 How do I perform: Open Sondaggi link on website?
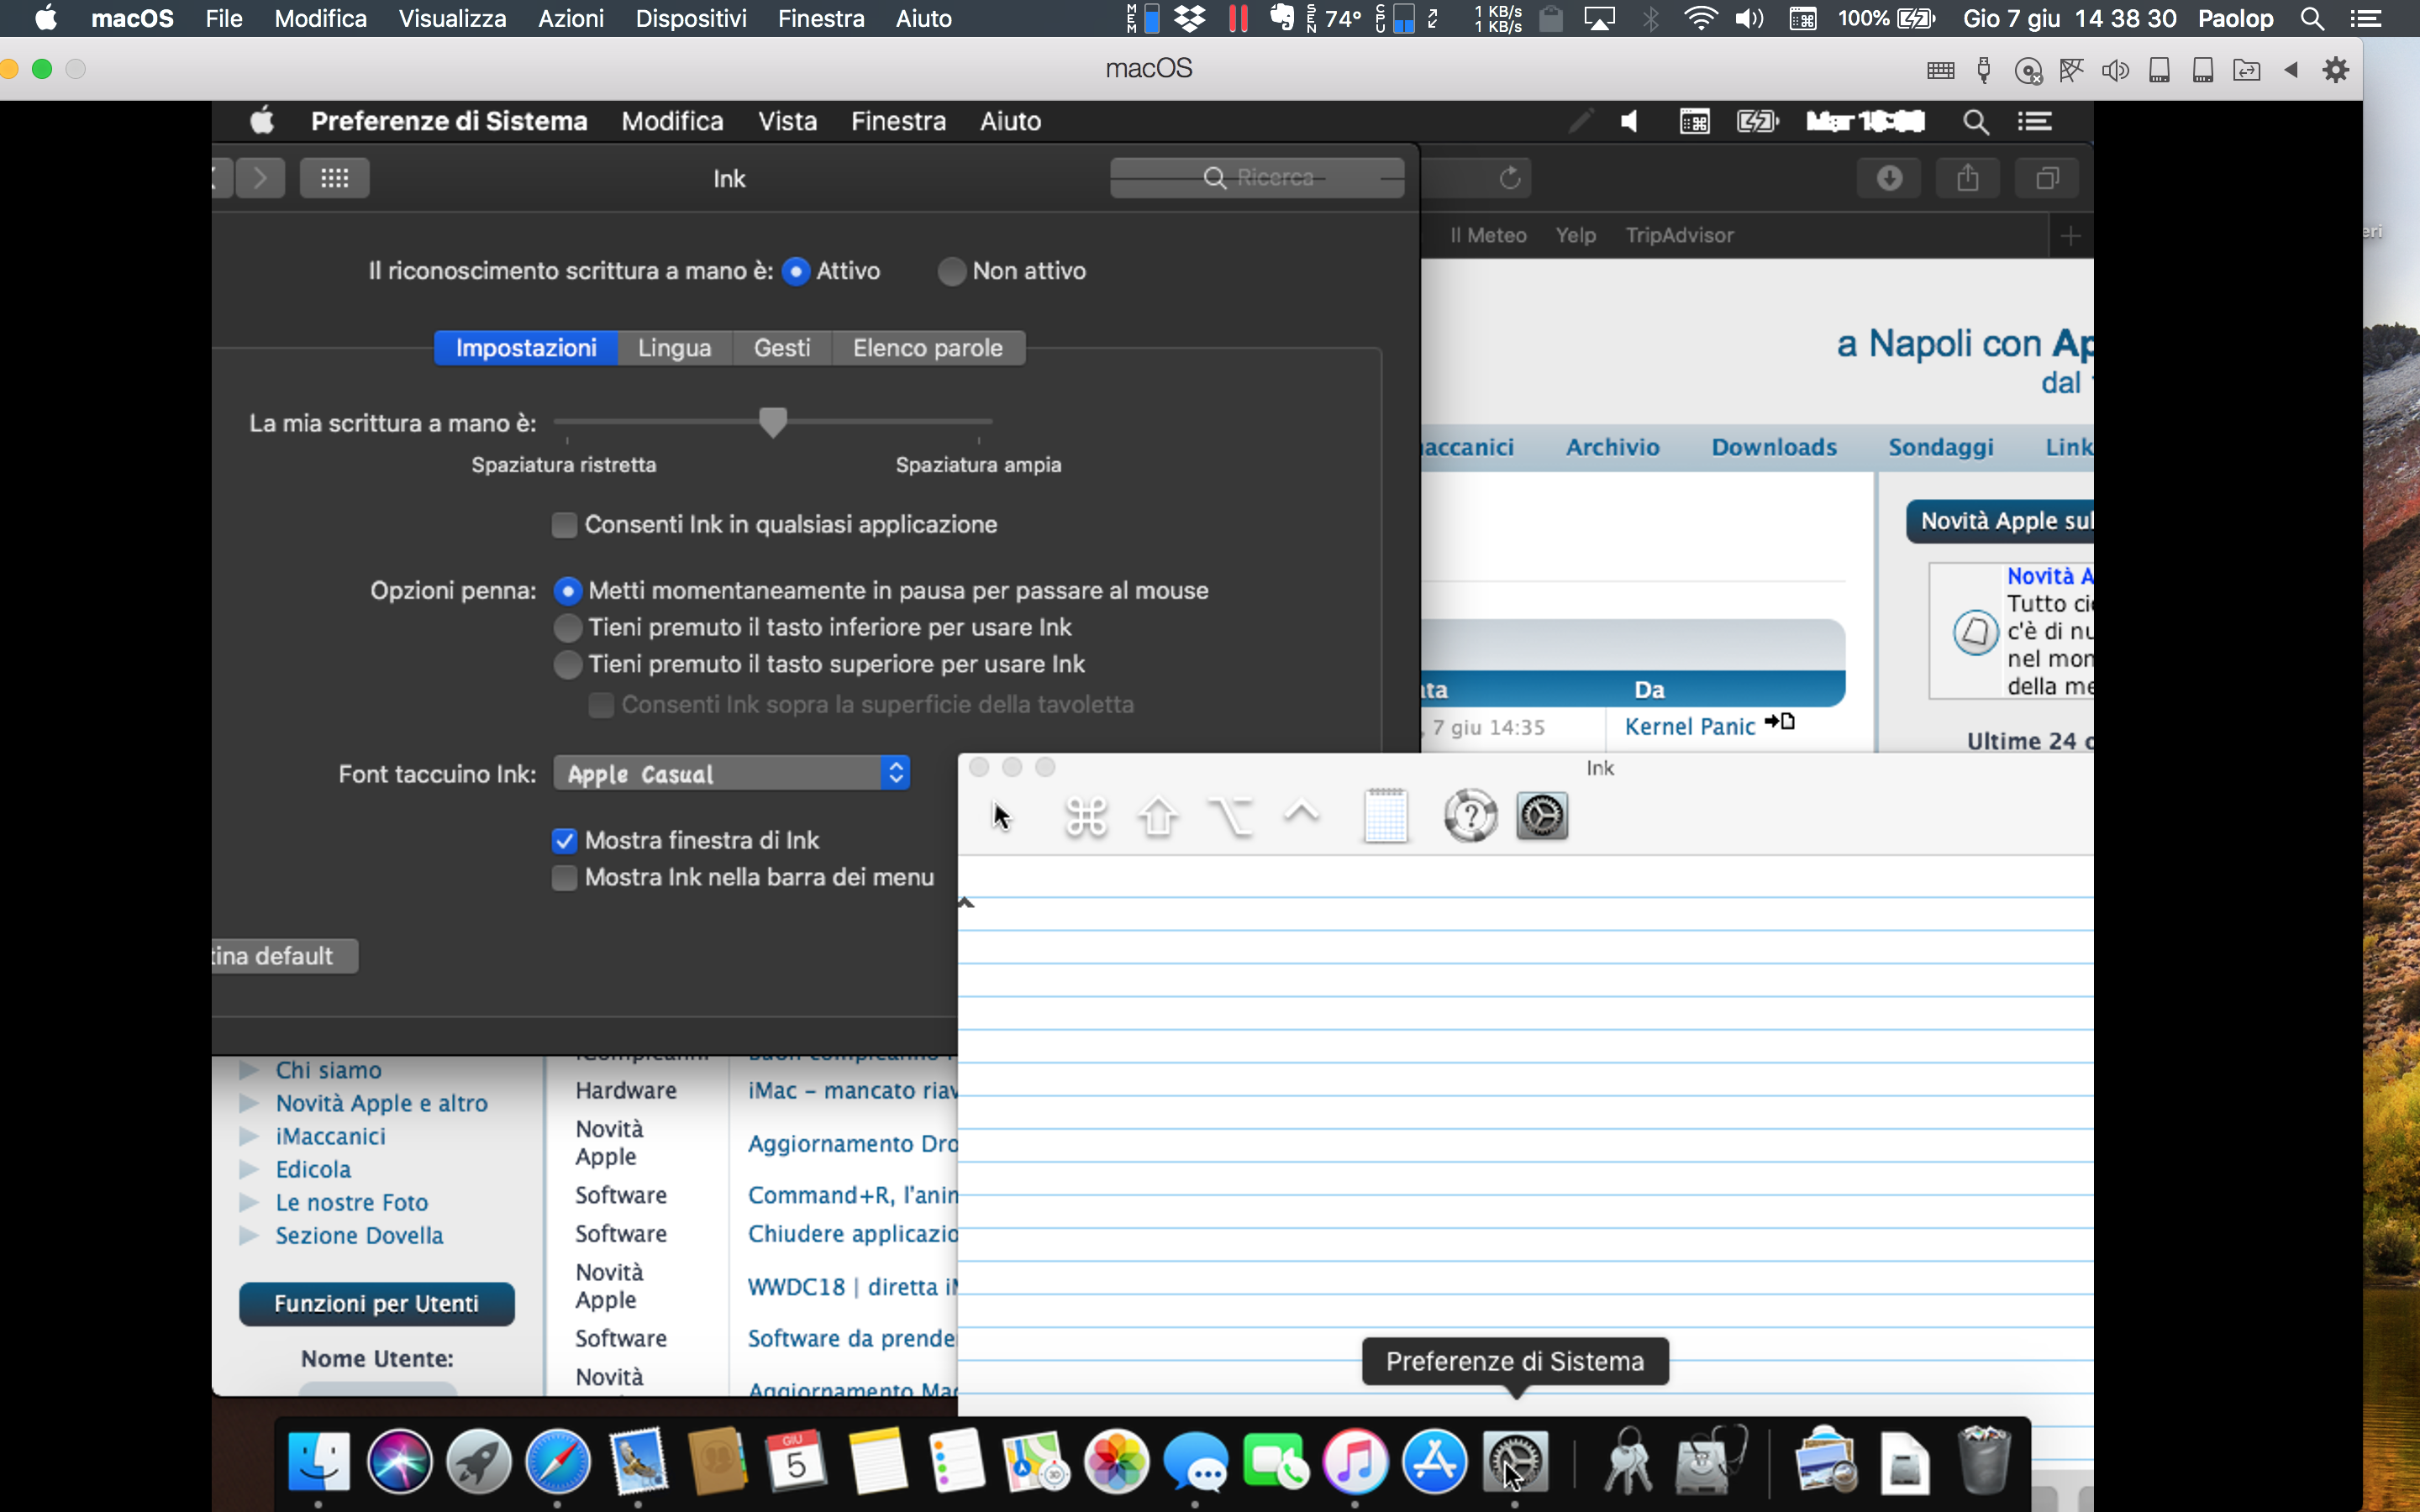(1941, 447)
